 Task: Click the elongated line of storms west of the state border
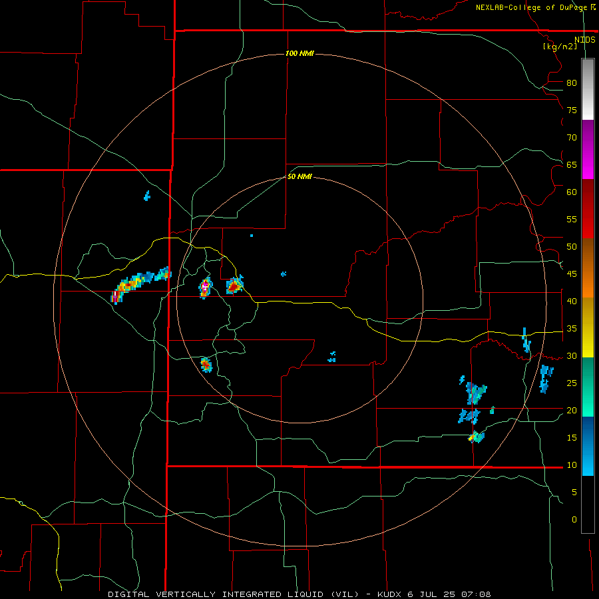point(140,284)
